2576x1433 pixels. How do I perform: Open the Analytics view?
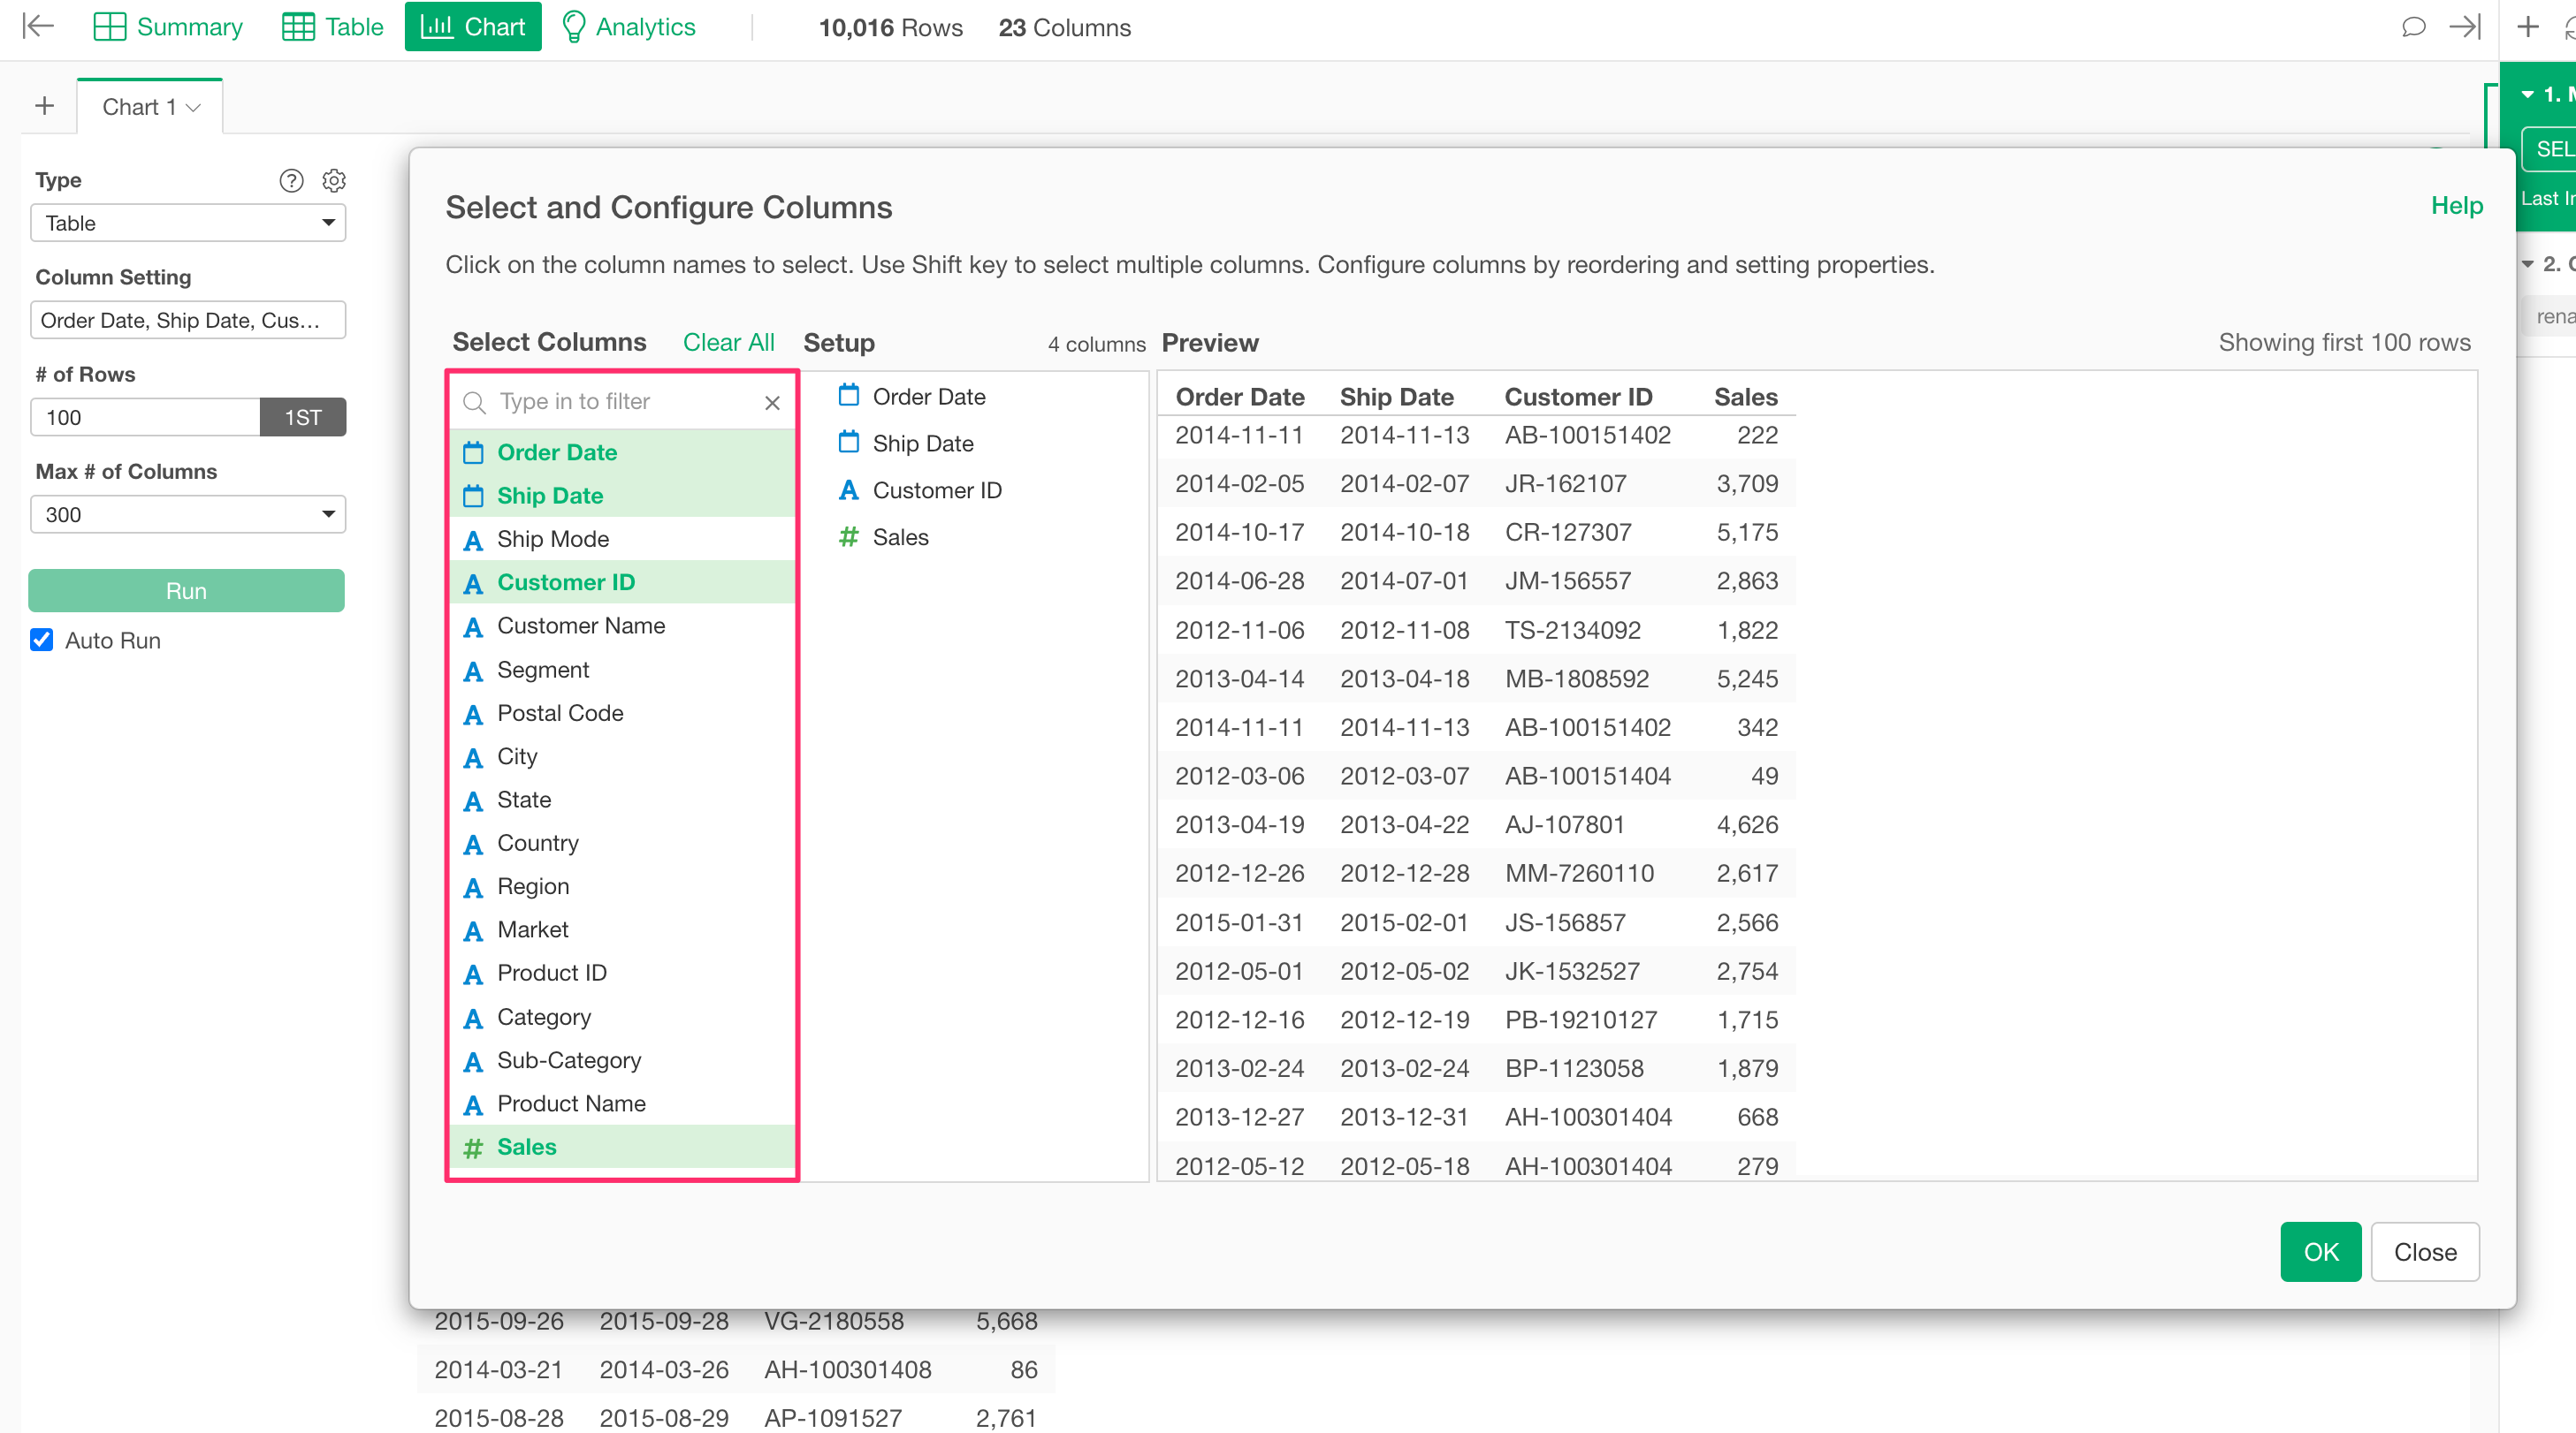629,27
